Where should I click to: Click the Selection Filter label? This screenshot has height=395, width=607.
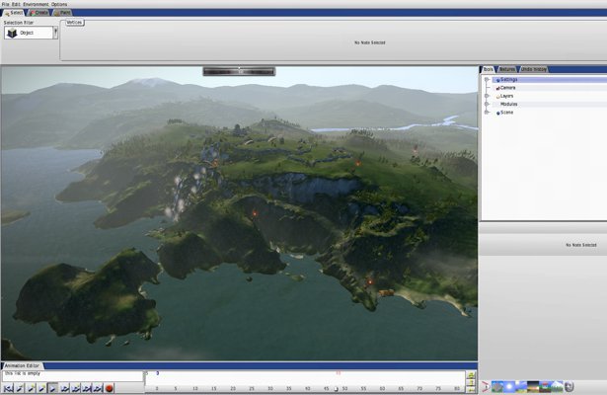(x=19, y=23)
